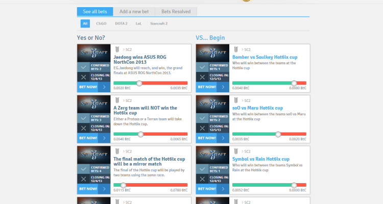
Task: Click odds slider handle on soO vs Maru
Action: pos(278,134)
